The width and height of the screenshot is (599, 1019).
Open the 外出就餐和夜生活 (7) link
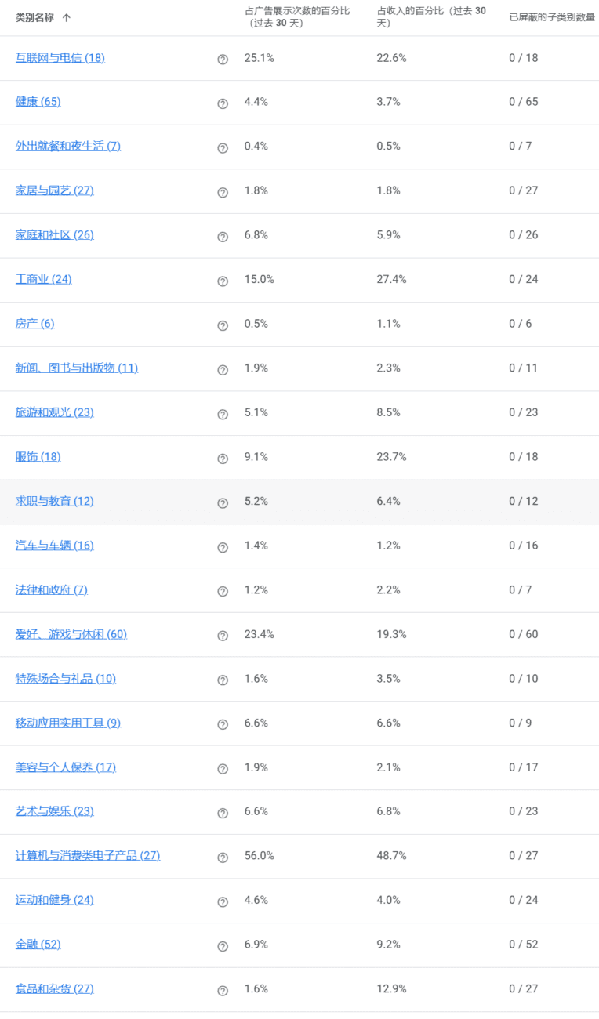pos(68,146)
